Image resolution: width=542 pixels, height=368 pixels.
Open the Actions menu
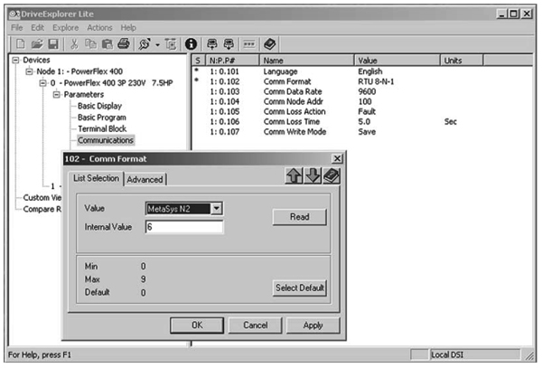pos(99,27)
